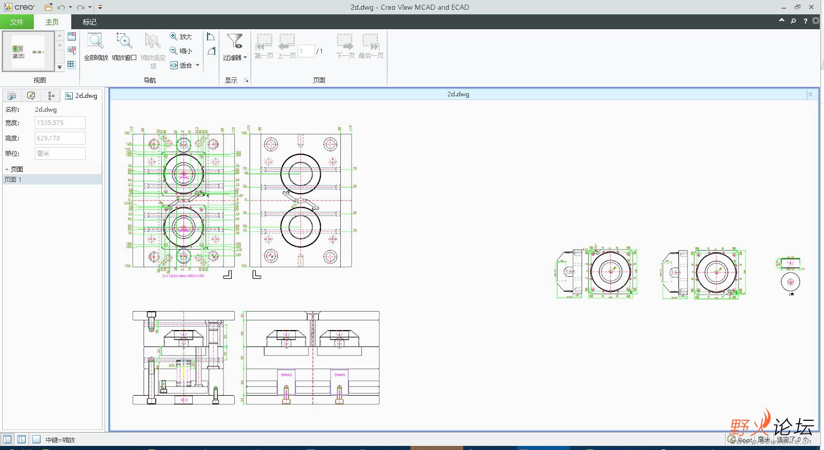Click the 放大 zoom in button
This screenshot has height=450, width=824.
[x=180, y=37]
